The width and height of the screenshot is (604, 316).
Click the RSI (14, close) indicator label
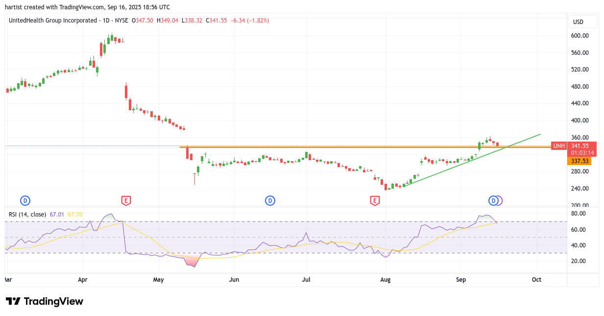pyautogui.click(x=27, y=214)
